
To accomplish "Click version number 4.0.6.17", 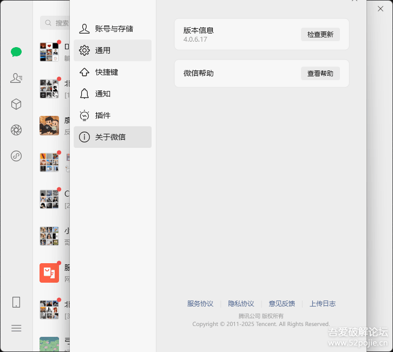I will 195,40.
